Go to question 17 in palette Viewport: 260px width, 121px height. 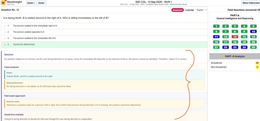(225, 42)
